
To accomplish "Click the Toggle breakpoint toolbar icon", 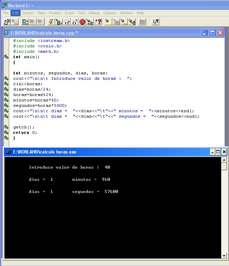I will pyautogui.click(x=98, y=22).
